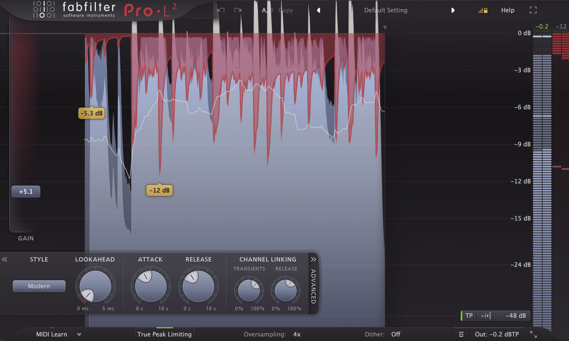Toggle the TP true peak meter button
The width and height of the screenshot is (569, 341).
click(469, 316)
